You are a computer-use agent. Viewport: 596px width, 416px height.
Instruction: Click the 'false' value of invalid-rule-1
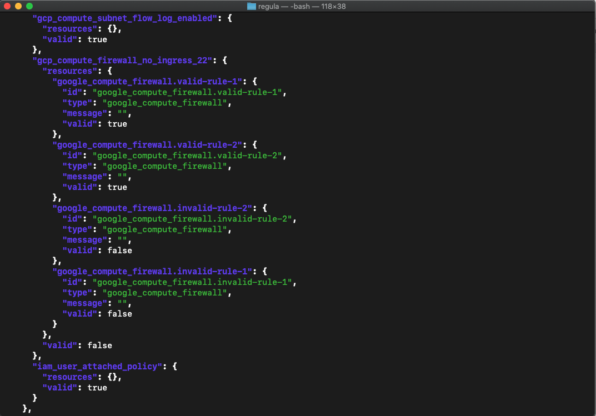120,314
